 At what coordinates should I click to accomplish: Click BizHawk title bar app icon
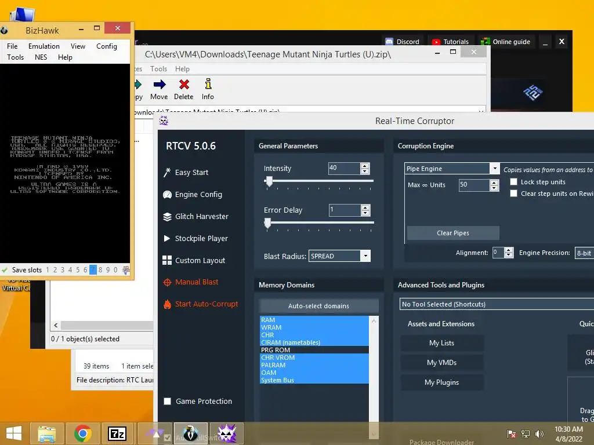pos(4,30)
